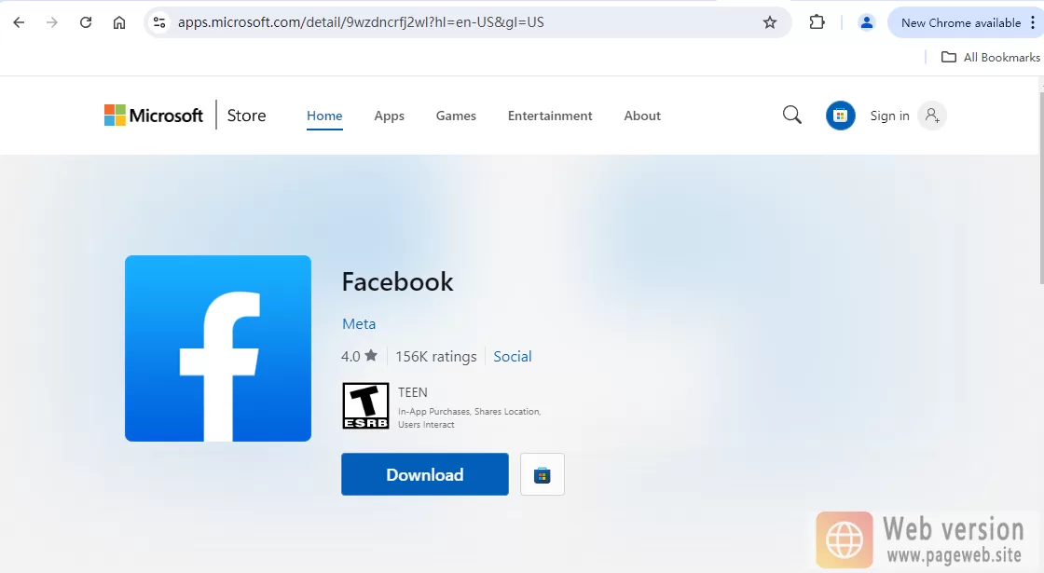The image size is (1044, 573).
Task: Open the Extensions puzzle icon
Action: tap(817, 22)
